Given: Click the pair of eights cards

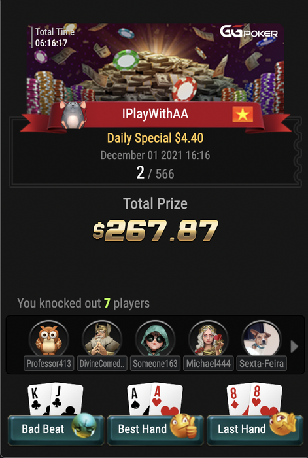Looking at the screenshot, I should click(254, 399).
